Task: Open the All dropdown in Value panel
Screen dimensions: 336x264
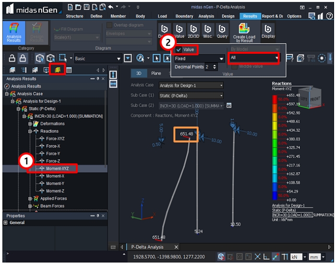Action: [x=253, y=58]
